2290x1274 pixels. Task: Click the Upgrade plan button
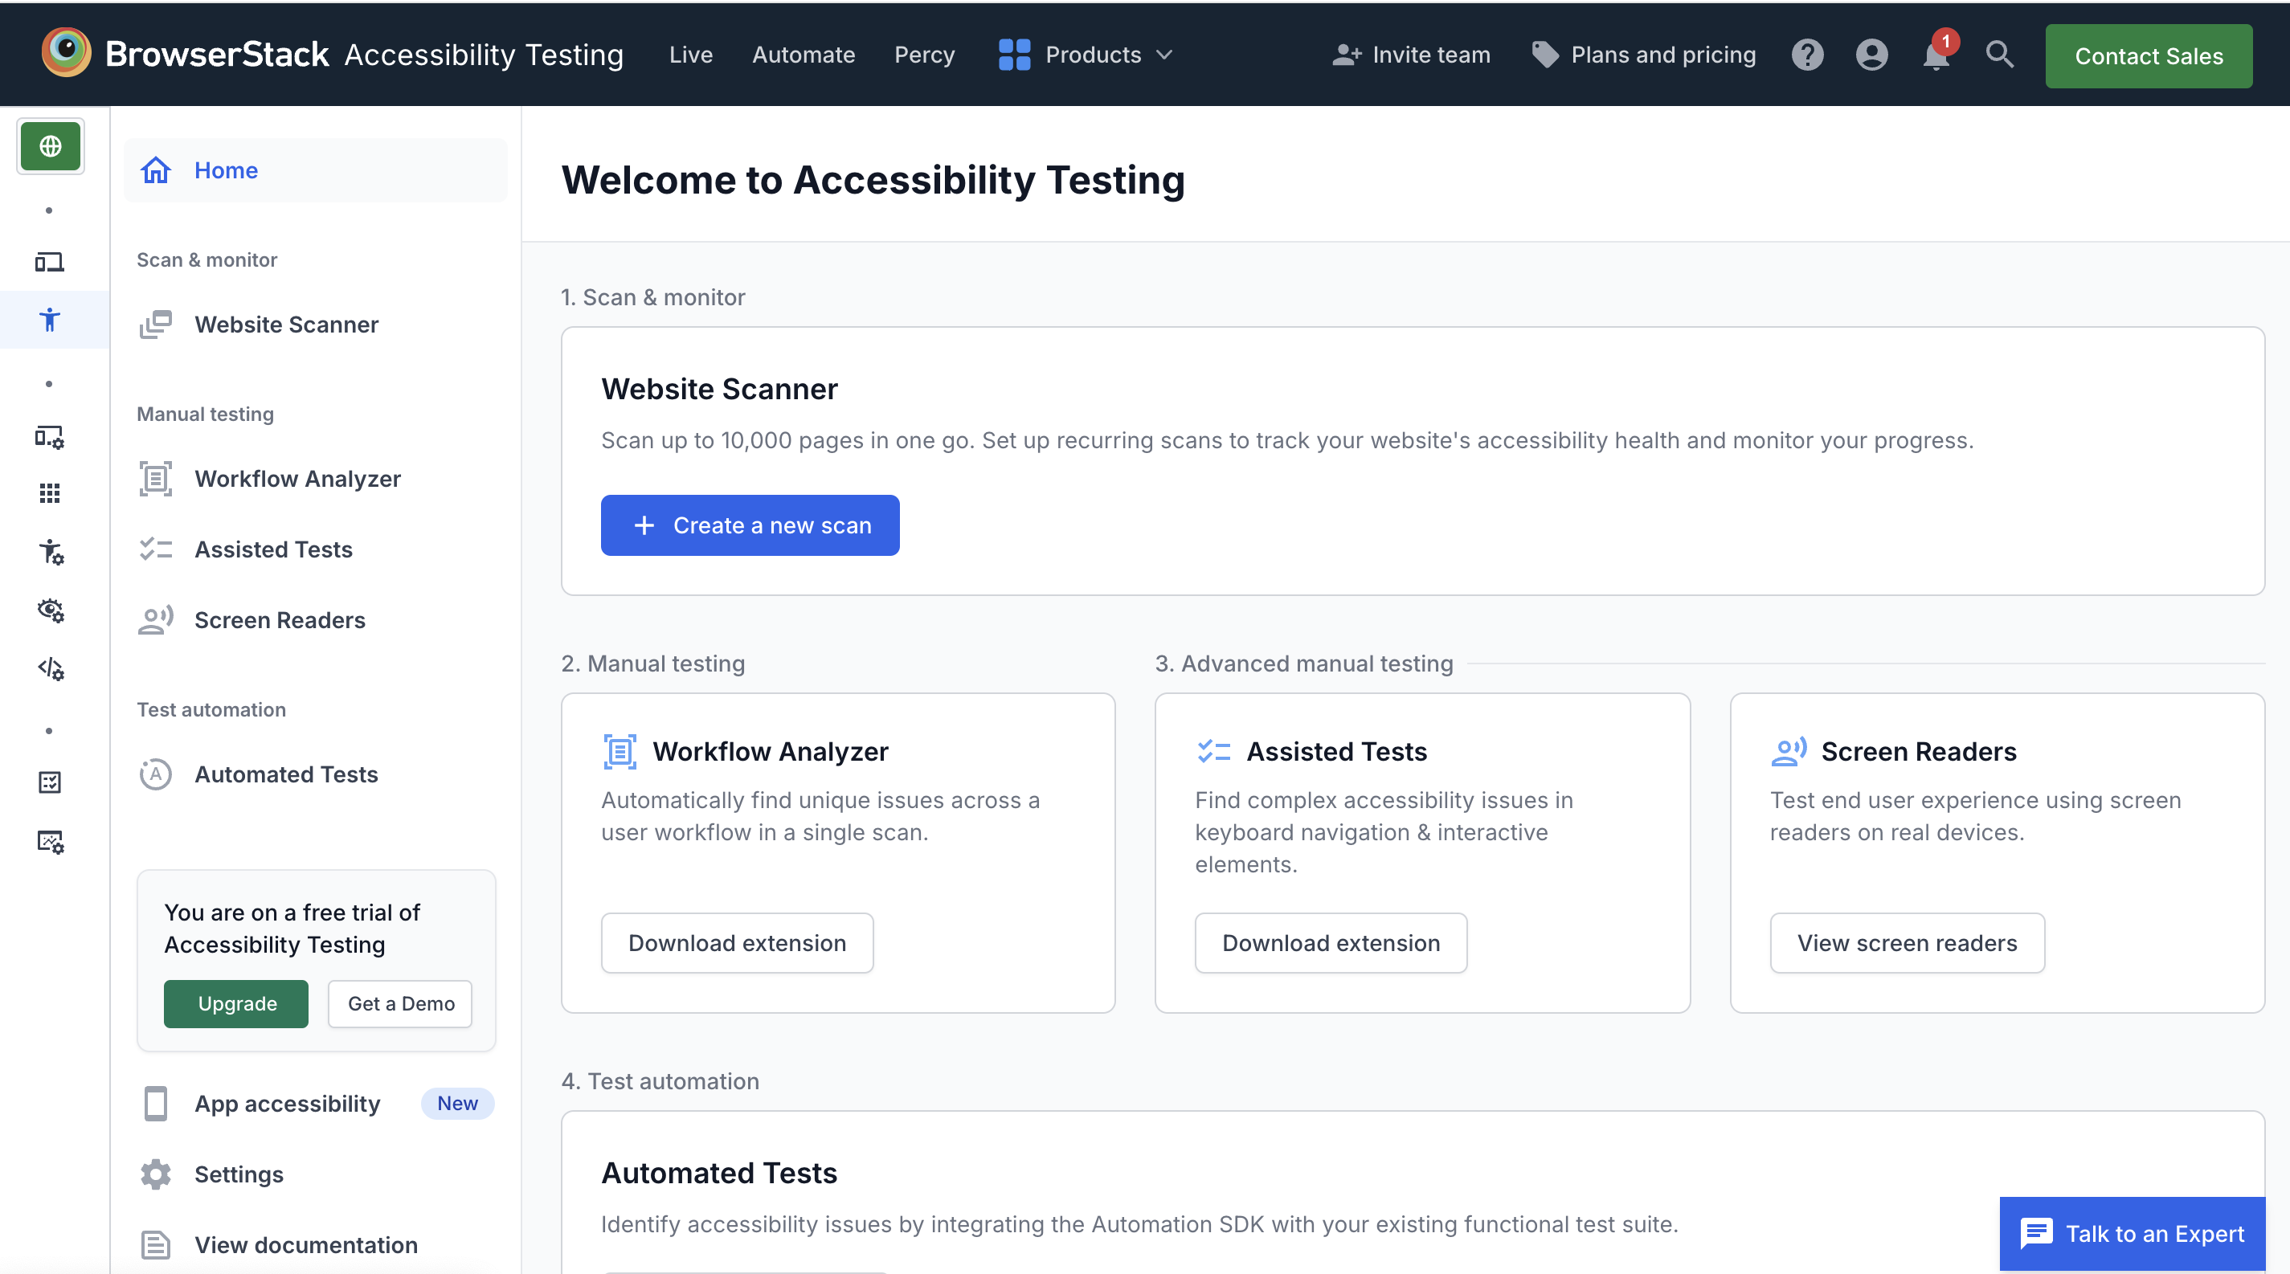click(235, 1001)
